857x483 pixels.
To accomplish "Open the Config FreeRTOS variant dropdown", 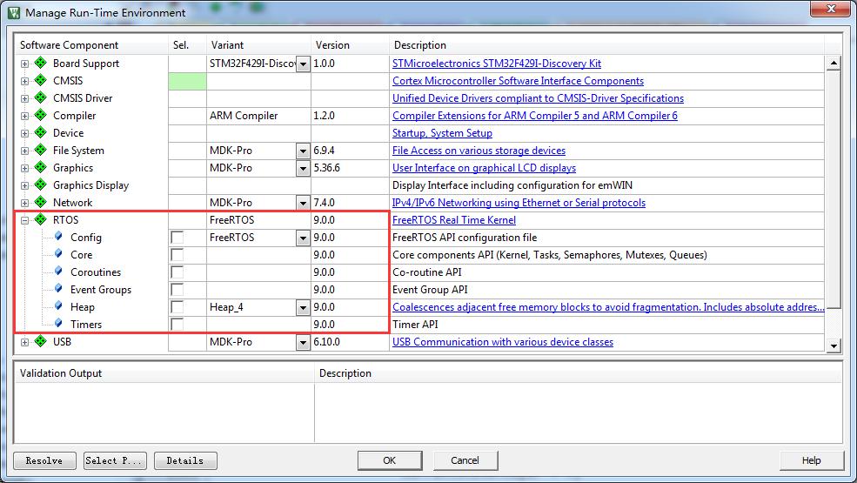I will coord(303,238).
